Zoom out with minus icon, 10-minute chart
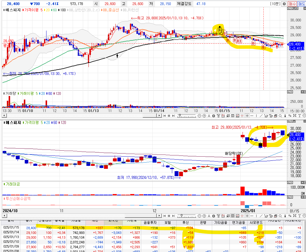 (x=199, y=116)
